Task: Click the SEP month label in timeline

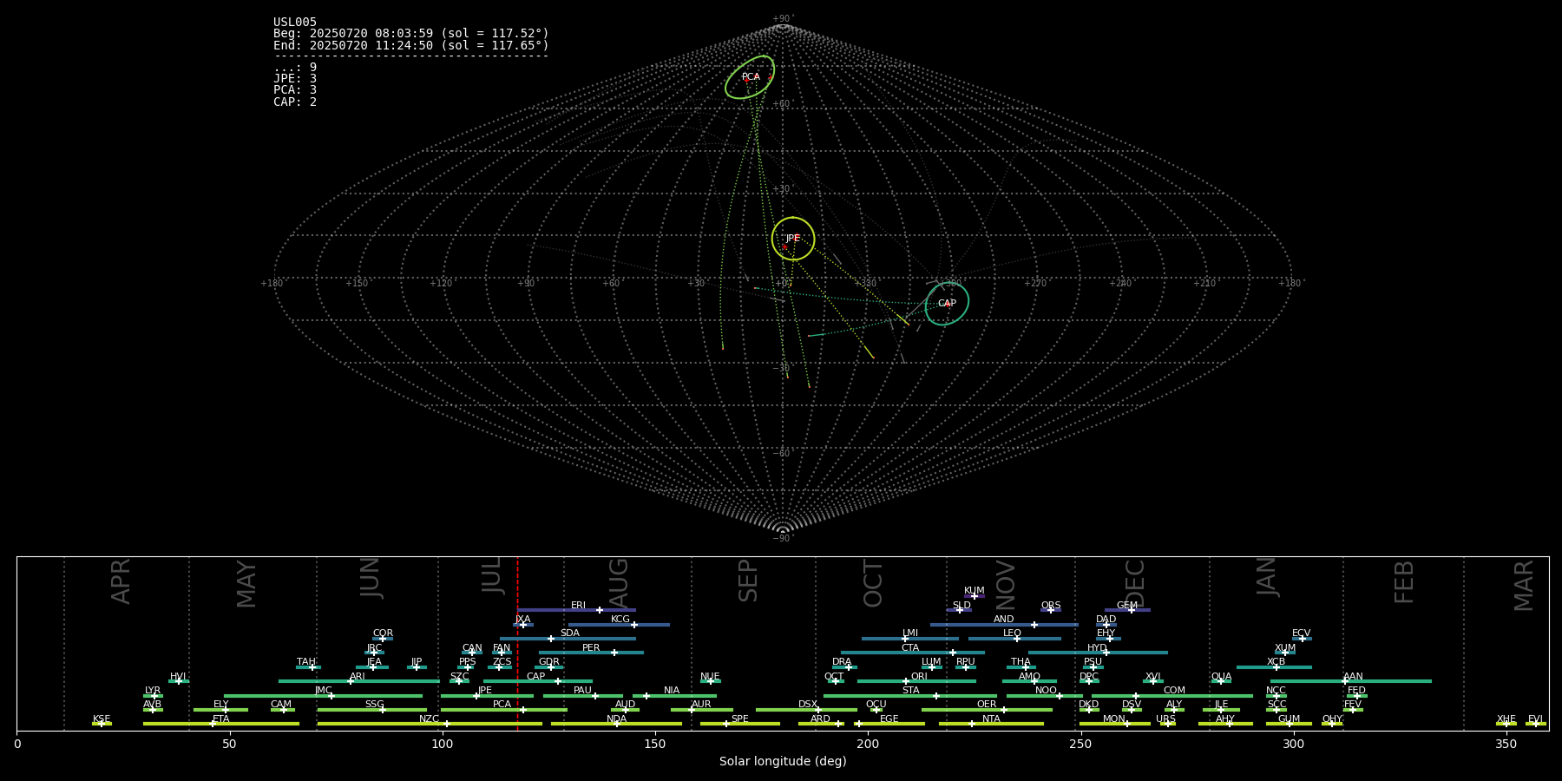Action: (748, 581)
